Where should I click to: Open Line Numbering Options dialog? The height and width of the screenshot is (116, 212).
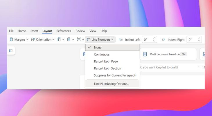(112, 84)
